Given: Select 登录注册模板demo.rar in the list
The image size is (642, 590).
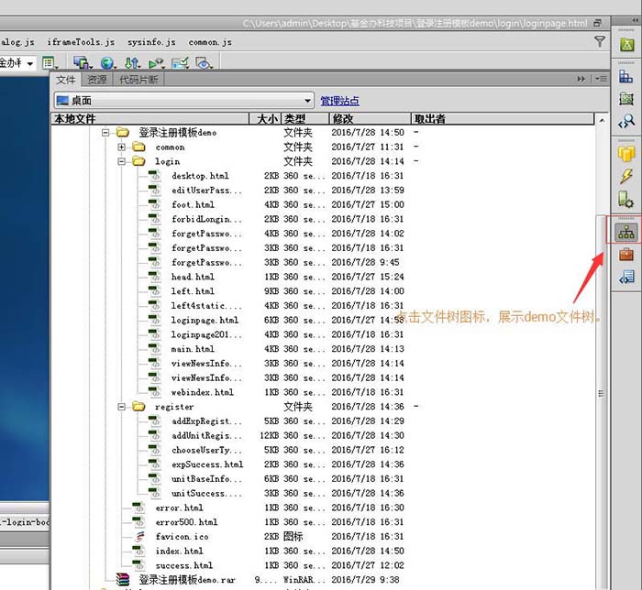Looking at the screenshot, I should pyautogui.click(x=187, y=580).
